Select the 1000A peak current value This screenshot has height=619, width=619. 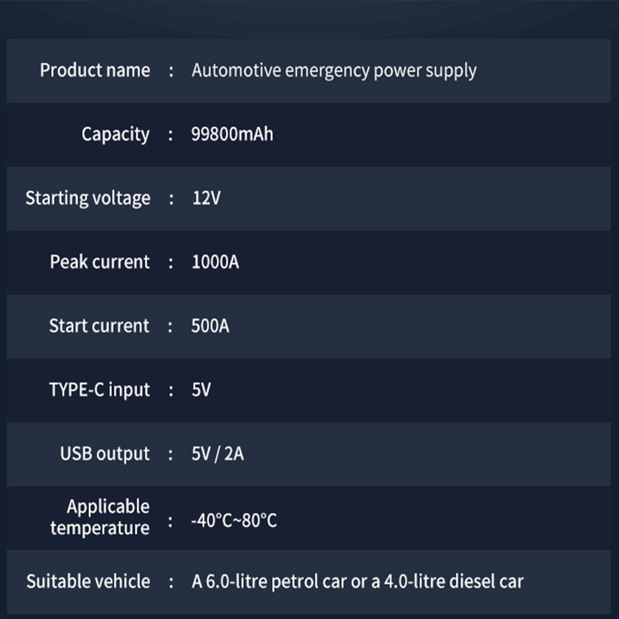(215, 262)
